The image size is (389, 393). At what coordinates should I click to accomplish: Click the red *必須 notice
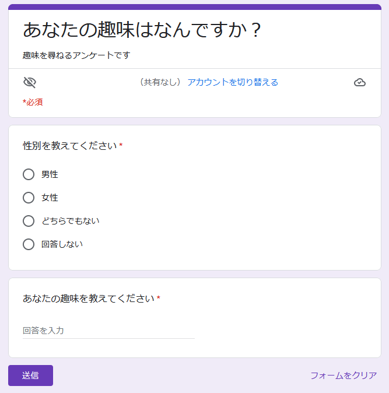(33, 102)
